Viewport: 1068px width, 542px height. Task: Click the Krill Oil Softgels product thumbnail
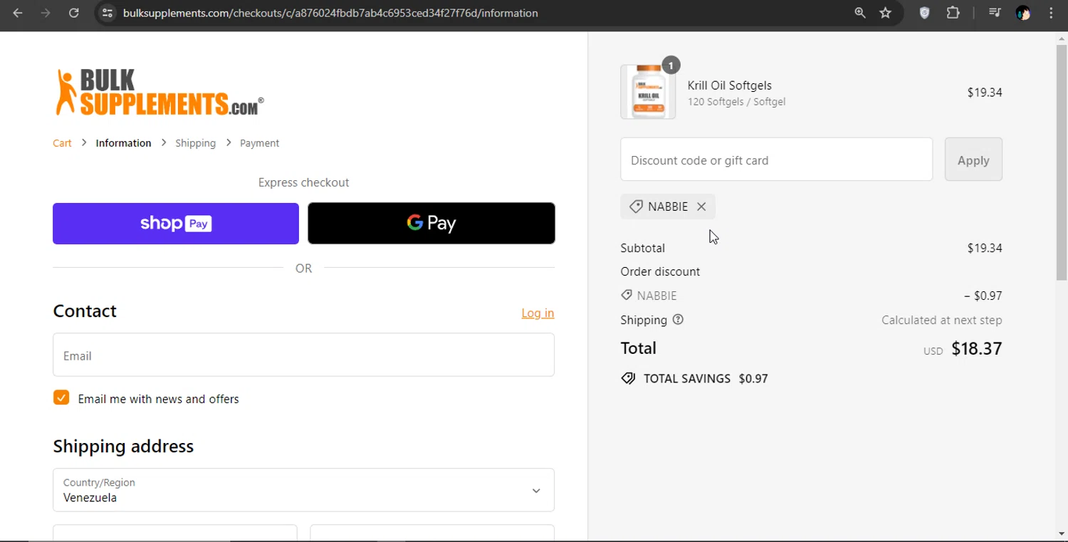click(x=648, y=93)
